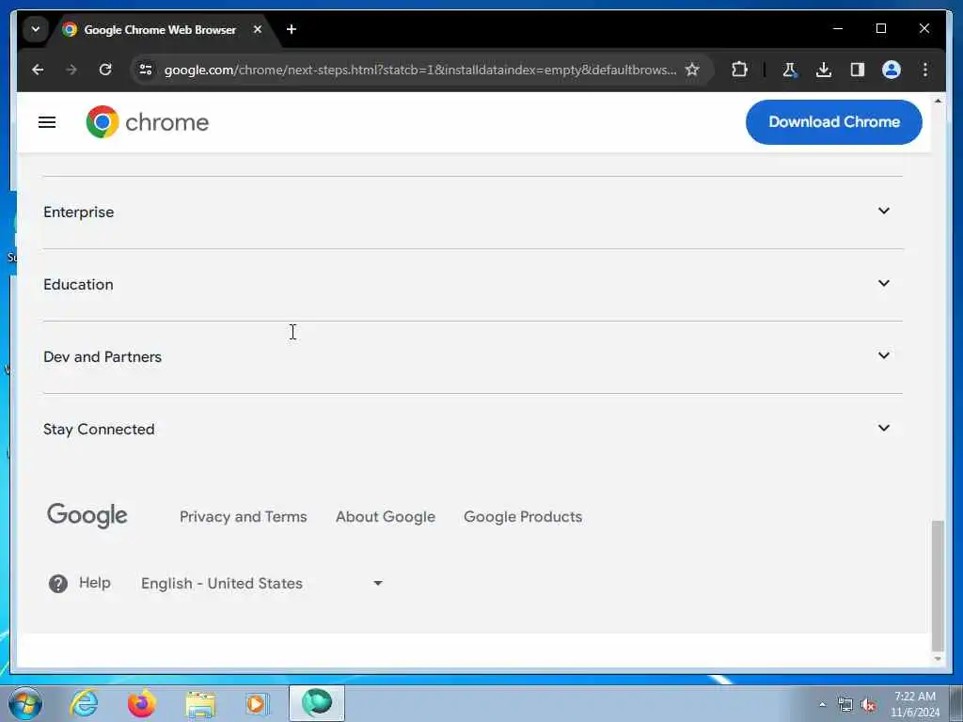Go back to the previous page
The image size is (963, 722).
[38, 70]
